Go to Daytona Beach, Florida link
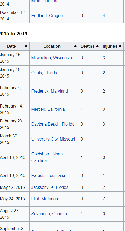Viewport: 125px width, 231px height. pos(53,124)
